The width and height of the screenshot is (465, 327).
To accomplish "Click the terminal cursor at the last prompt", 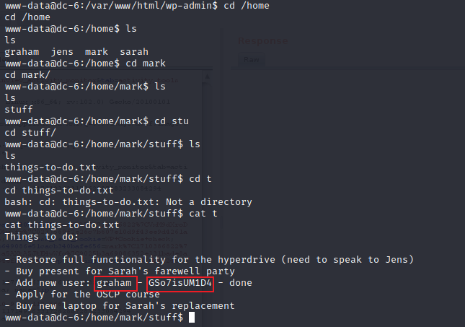I will (190, 318).
